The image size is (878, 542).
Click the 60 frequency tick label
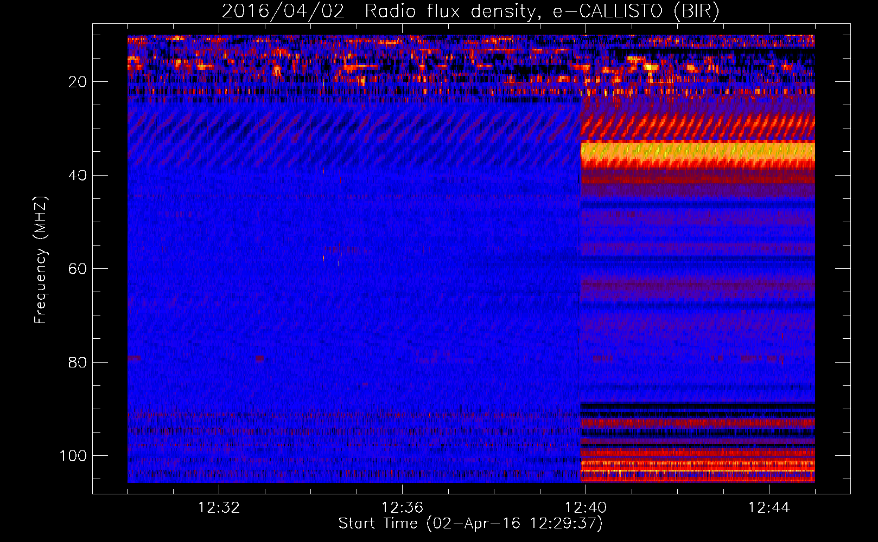(x=78, y=269)
